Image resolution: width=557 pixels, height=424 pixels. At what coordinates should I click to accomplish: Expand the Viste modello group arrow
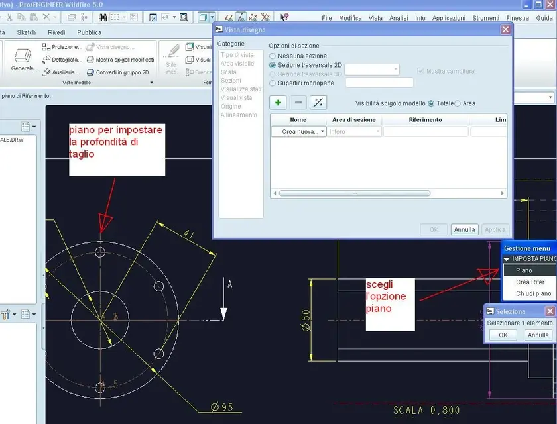151,83
